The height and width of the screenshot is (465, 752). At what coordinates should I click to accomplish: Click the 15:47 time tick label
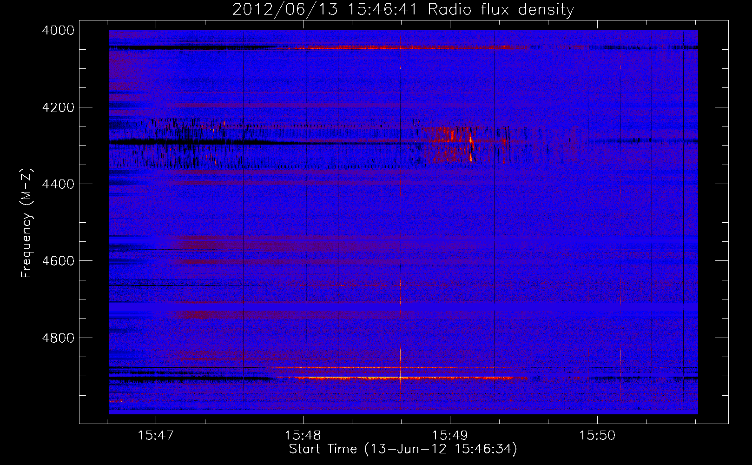point(156,435)
